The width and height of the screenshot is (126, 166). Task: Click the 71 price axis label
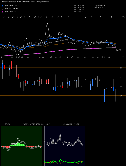[121, 77]
